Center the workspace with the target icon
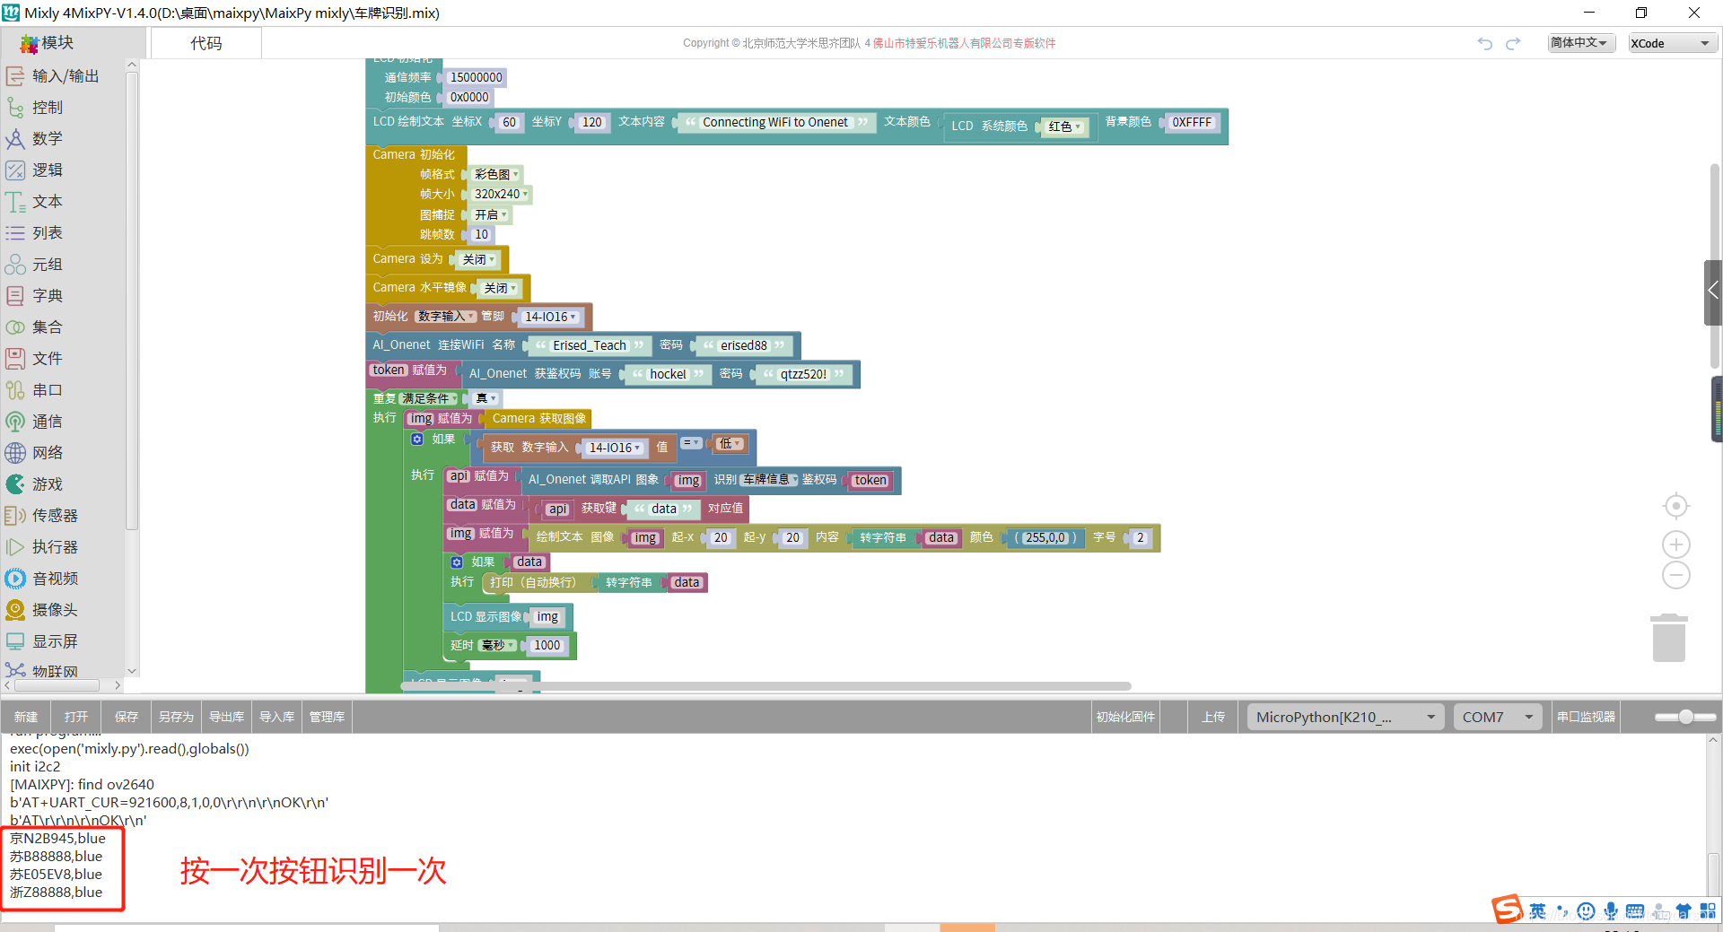The width and height of the screenshot is (1723, 932). (x=1675, y=506)
